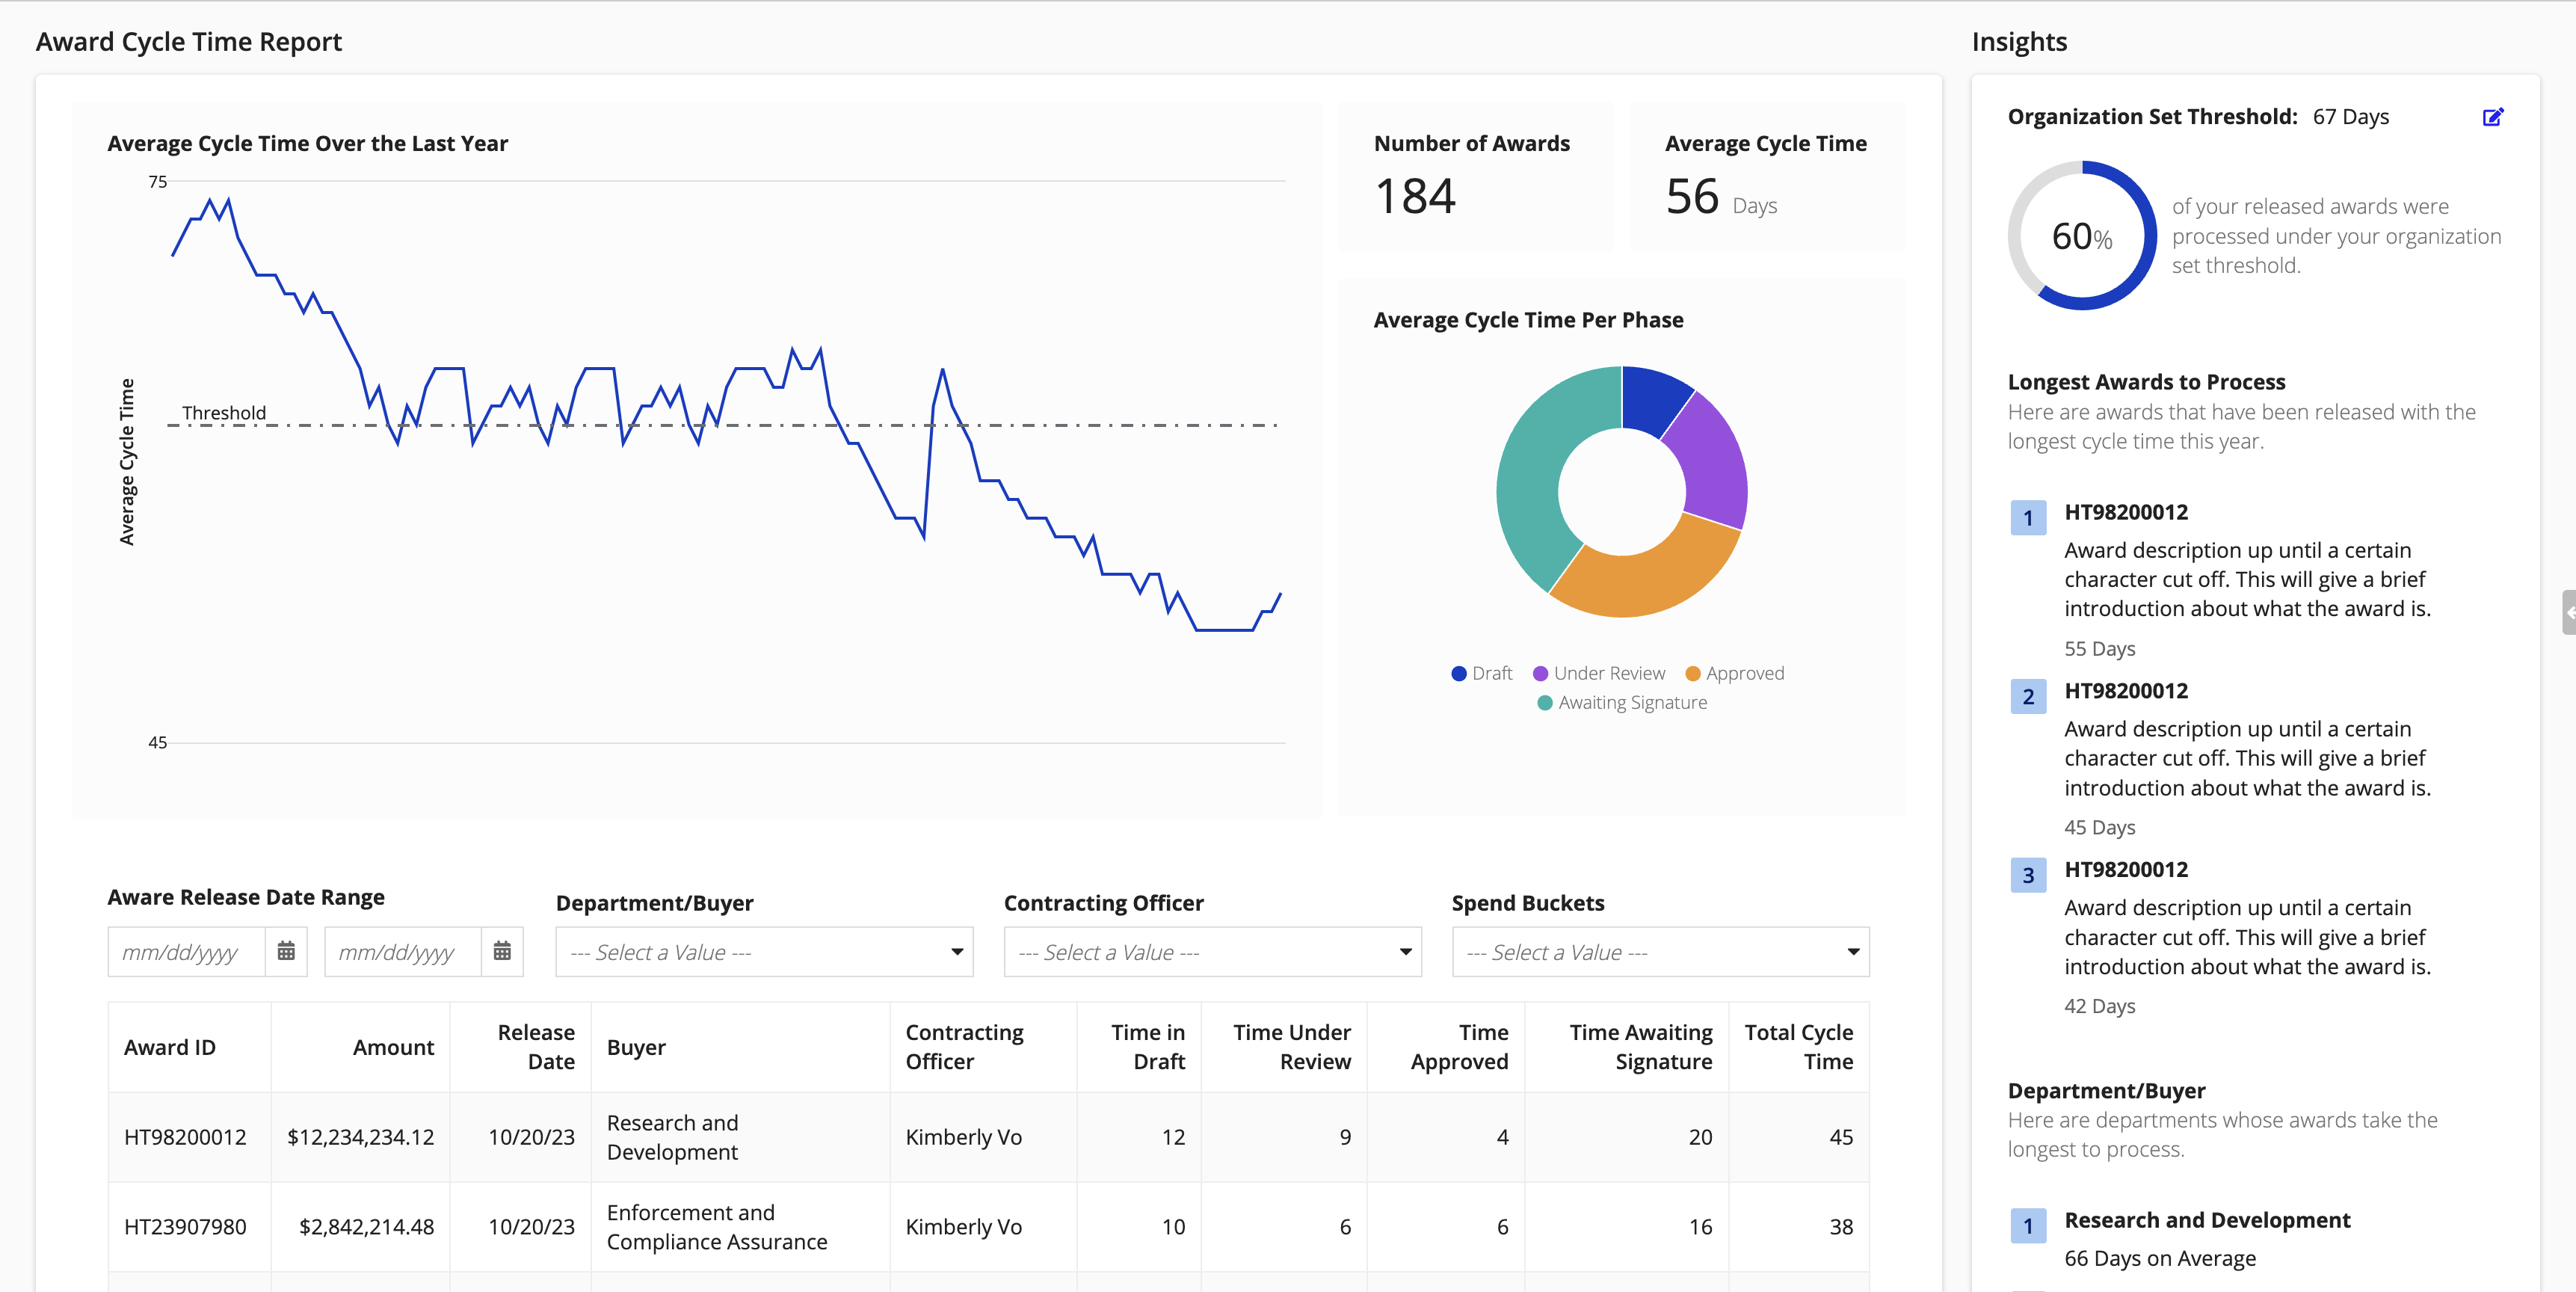Click the Draft legend dot
Screen dimensions: 2576x1292
(x=1458, y=674)
